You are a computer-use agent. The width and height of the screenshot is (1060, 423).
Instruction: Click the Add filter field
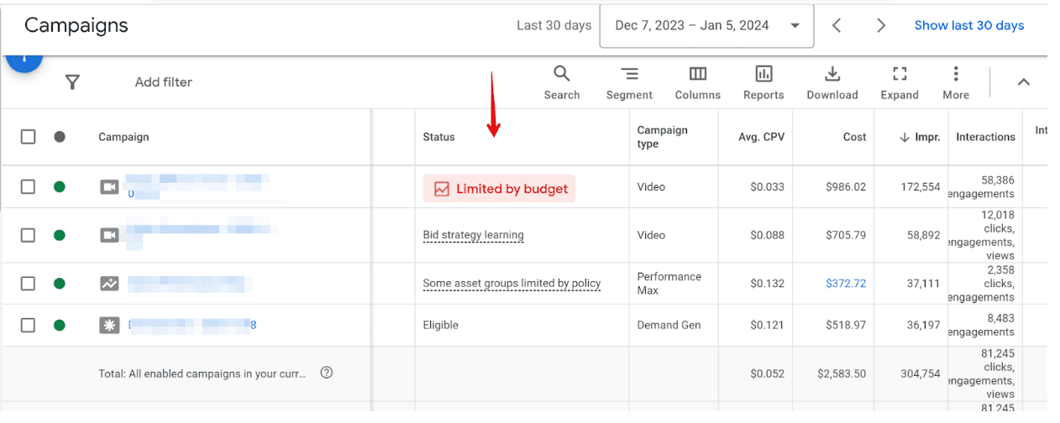(x=164, y=82)
